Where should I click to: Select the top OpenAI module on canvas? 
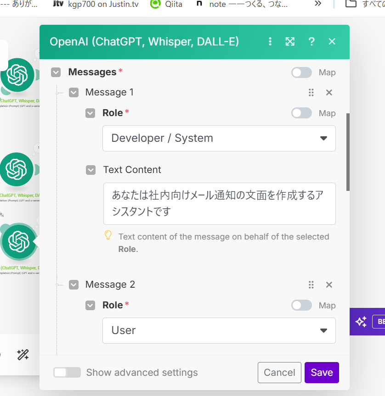point(17,75)
